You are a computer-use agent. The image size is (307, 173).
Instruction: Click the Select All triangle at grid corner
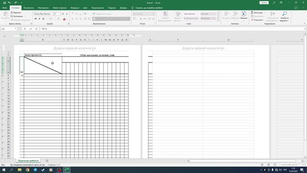[x=5, y=36]
